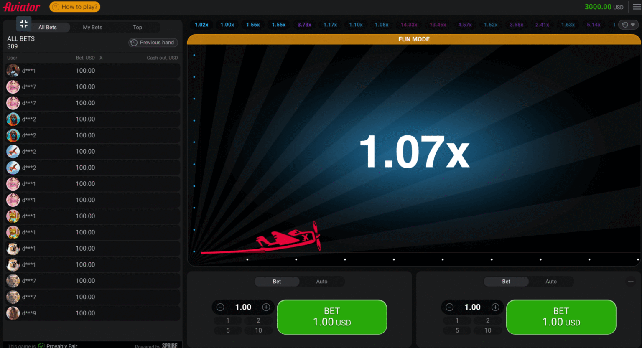This screenshot has width=642, height=348.
Task: Switch to the My Bets tab
Action: click(92, 27)
